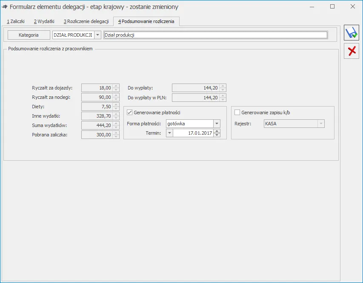Open the Rejestr KASA dropdown

pos(321,124)
